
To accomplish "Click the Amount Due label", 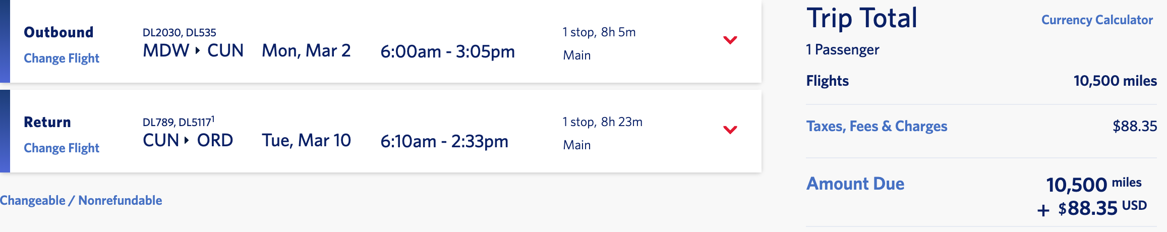I will [x=855, y=184].
